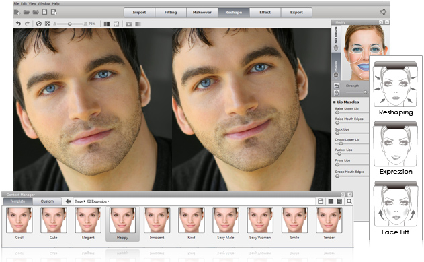Viewport: 424px width, 262px height.
Task: Click small head zoom-out icon
Action: [54, 24]
